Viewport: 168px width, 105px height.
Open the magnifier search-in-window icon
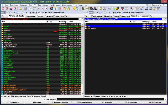click(x=30, y=9)
